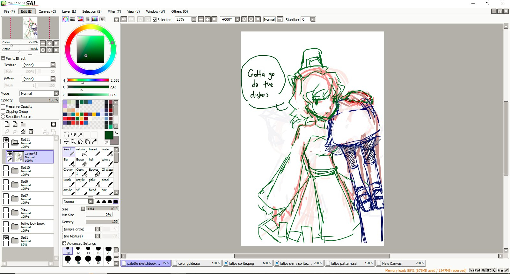Select the Eyedropper color picker tool
The height and width of the screenshot is (274, 510).
[94, 142]
